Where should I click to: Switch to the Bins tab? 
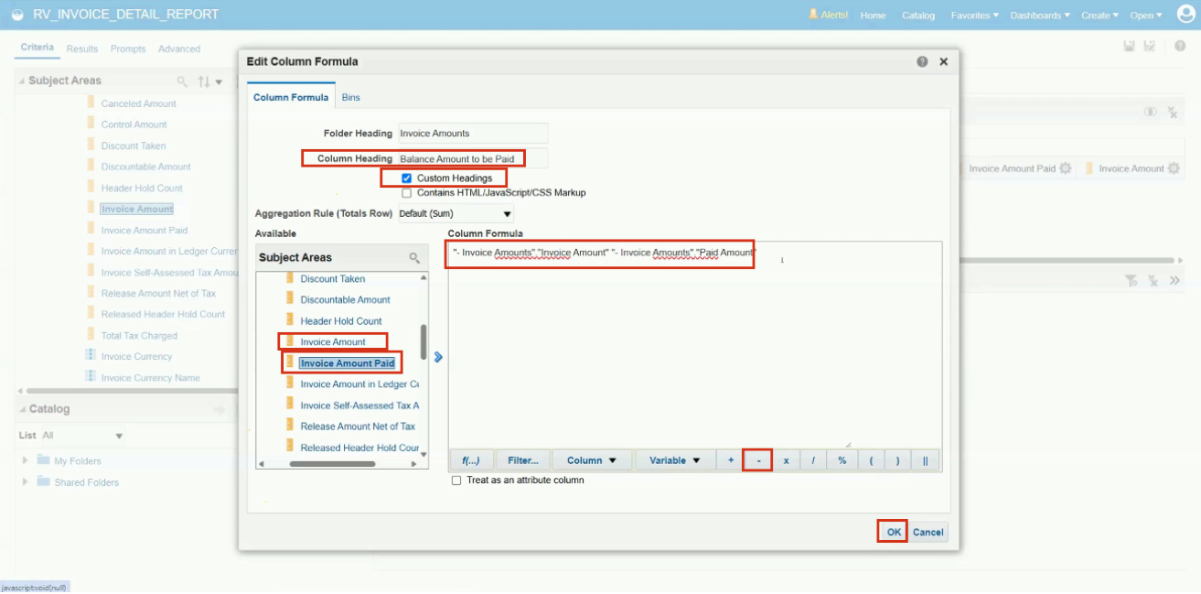point(350,96)
